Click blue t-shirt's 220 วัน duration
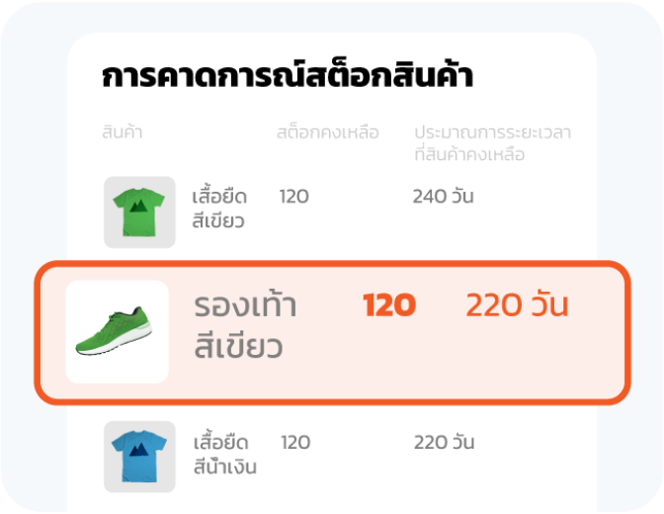The width and height of the screenshot is (664, 514). (x=444, y=442)
